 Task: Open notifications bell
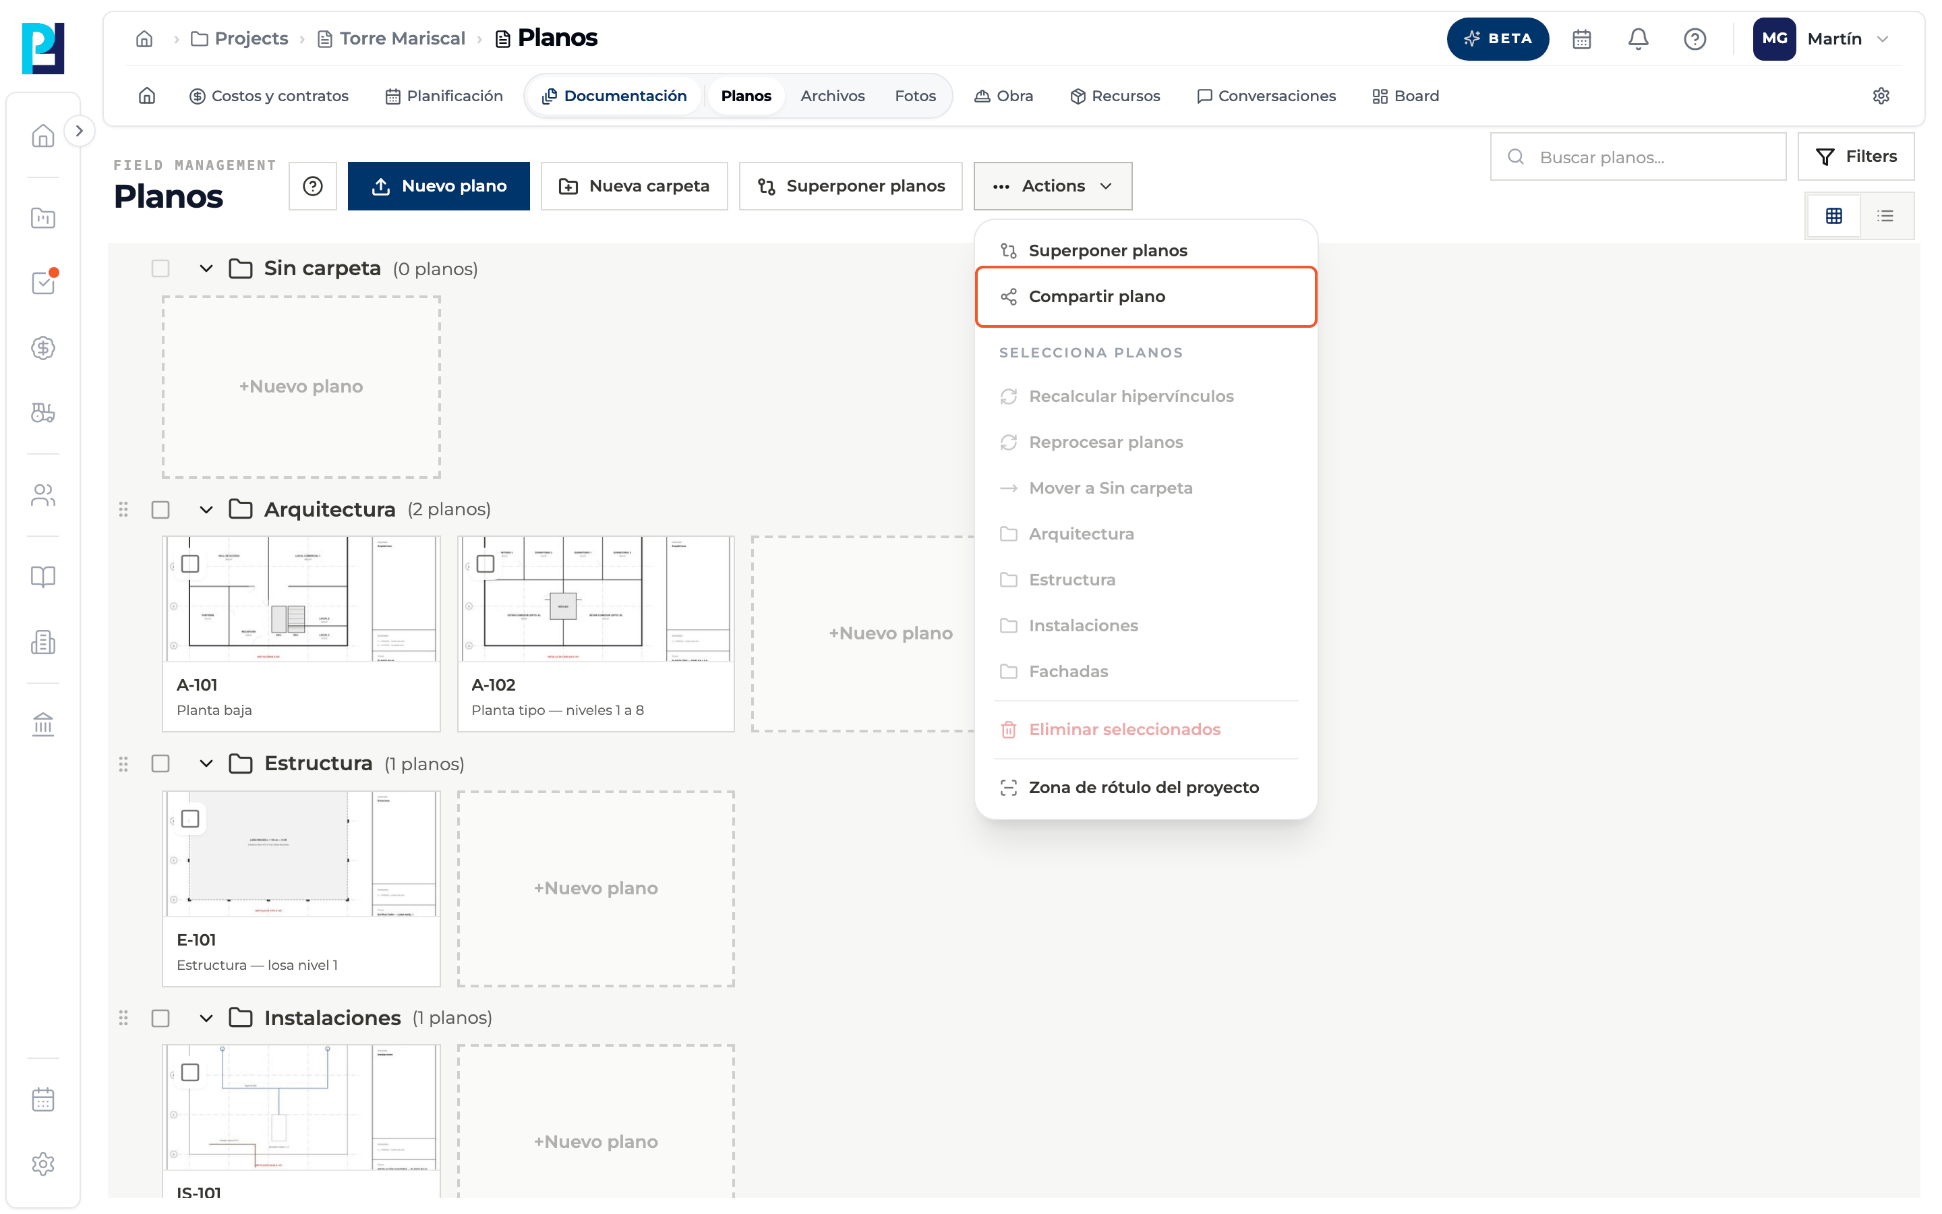click(1638, 38)
